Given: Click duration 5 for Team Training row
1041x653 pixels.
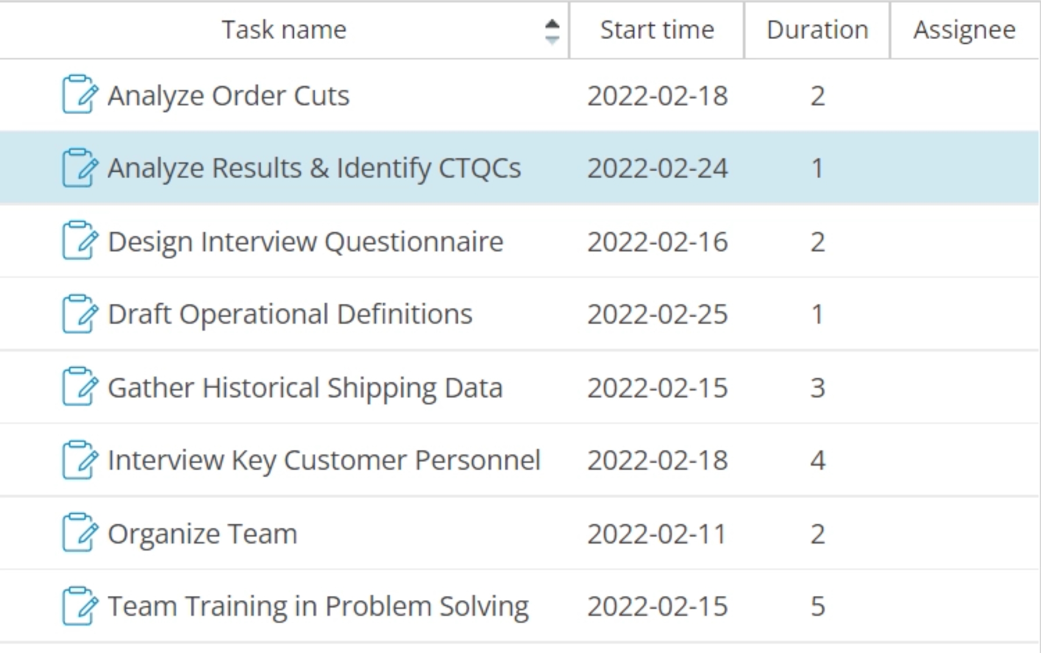Looking at the screenshot, I should coord(818,606).
